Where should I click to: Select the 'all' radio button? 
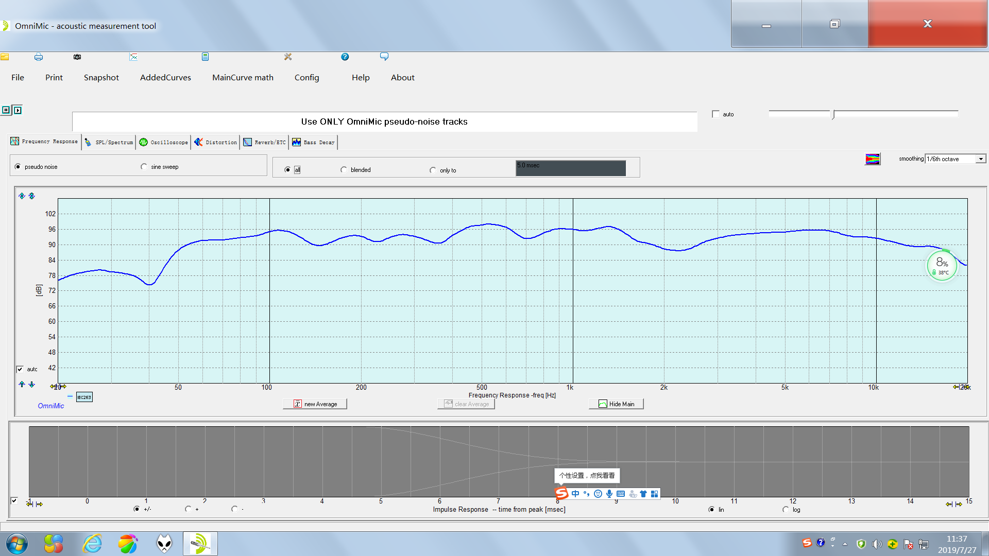coord(287,170)
